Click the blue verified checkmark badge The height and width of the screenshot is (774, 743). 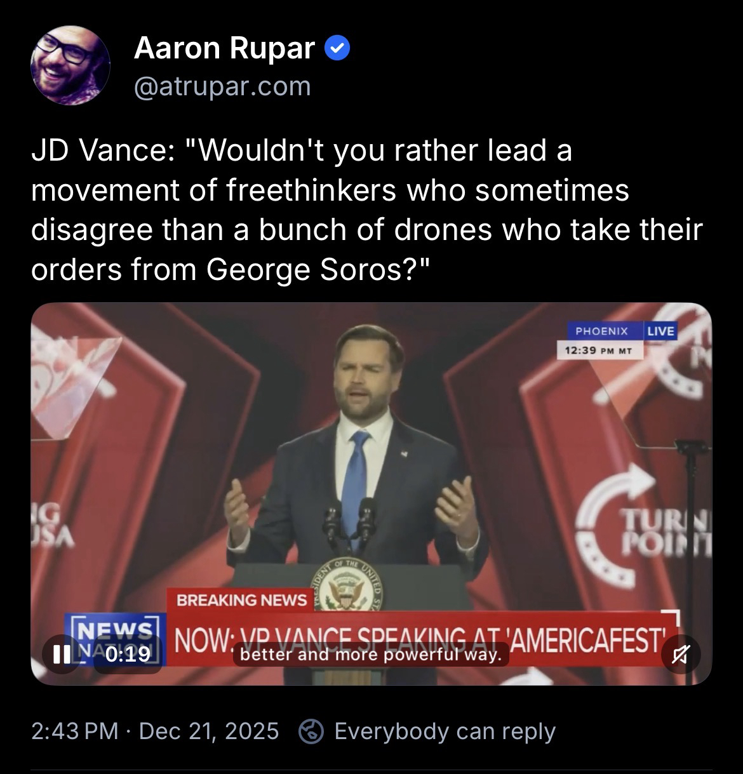[x=337, y=50]
